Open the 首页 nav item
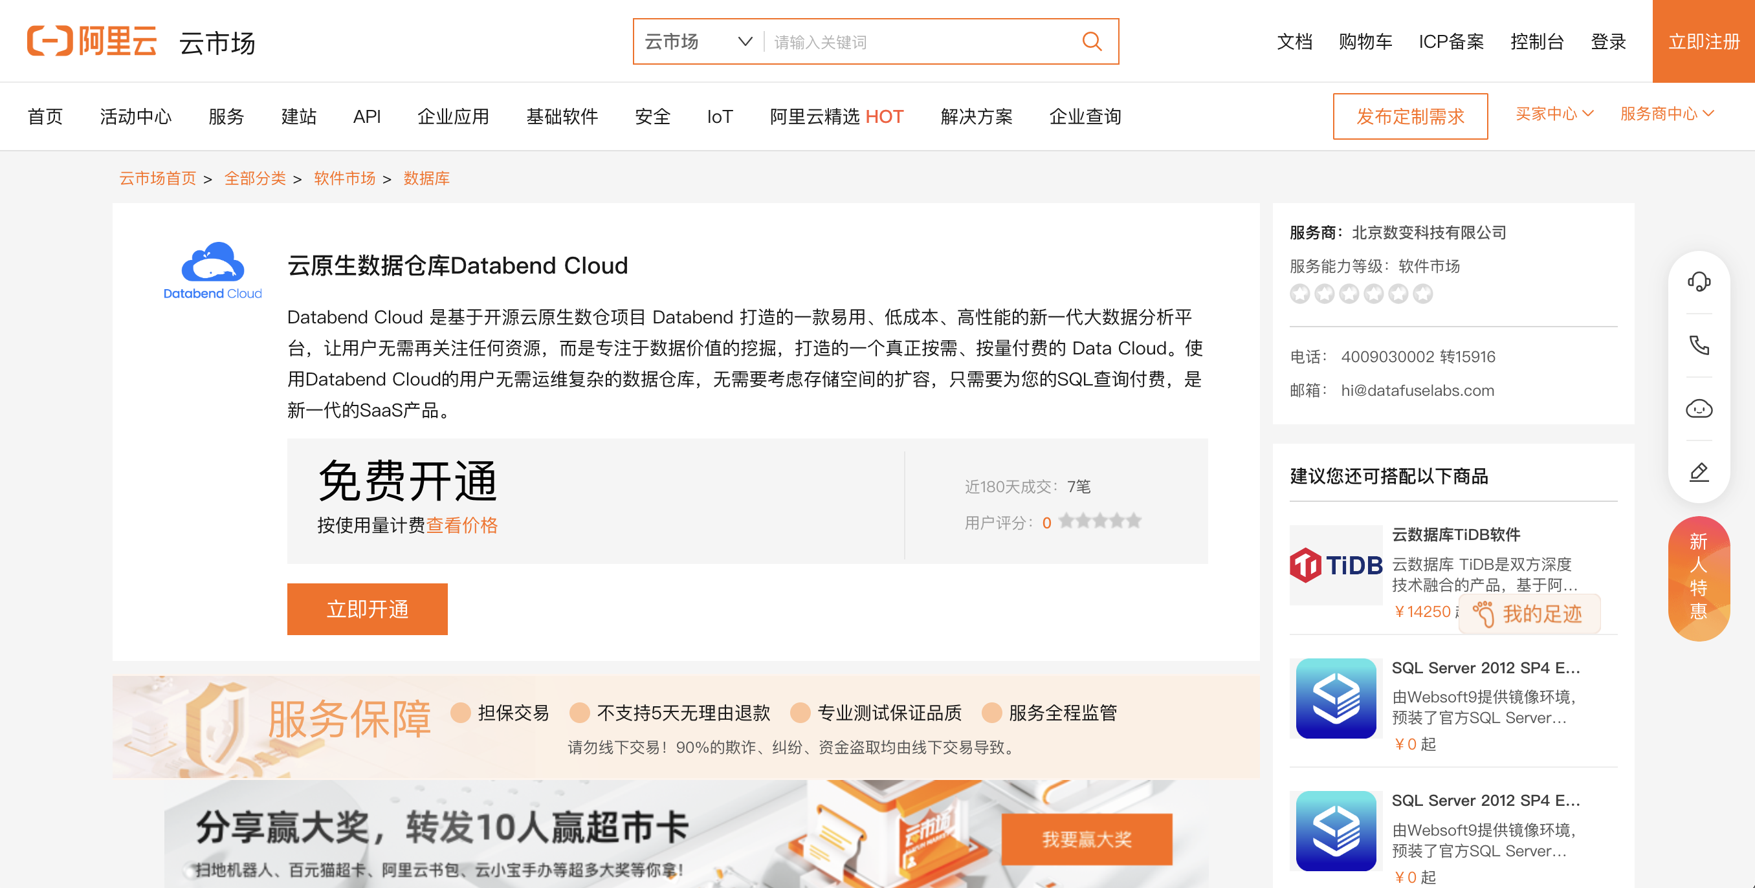The image size is (1755, 888). tap(45, 116)
